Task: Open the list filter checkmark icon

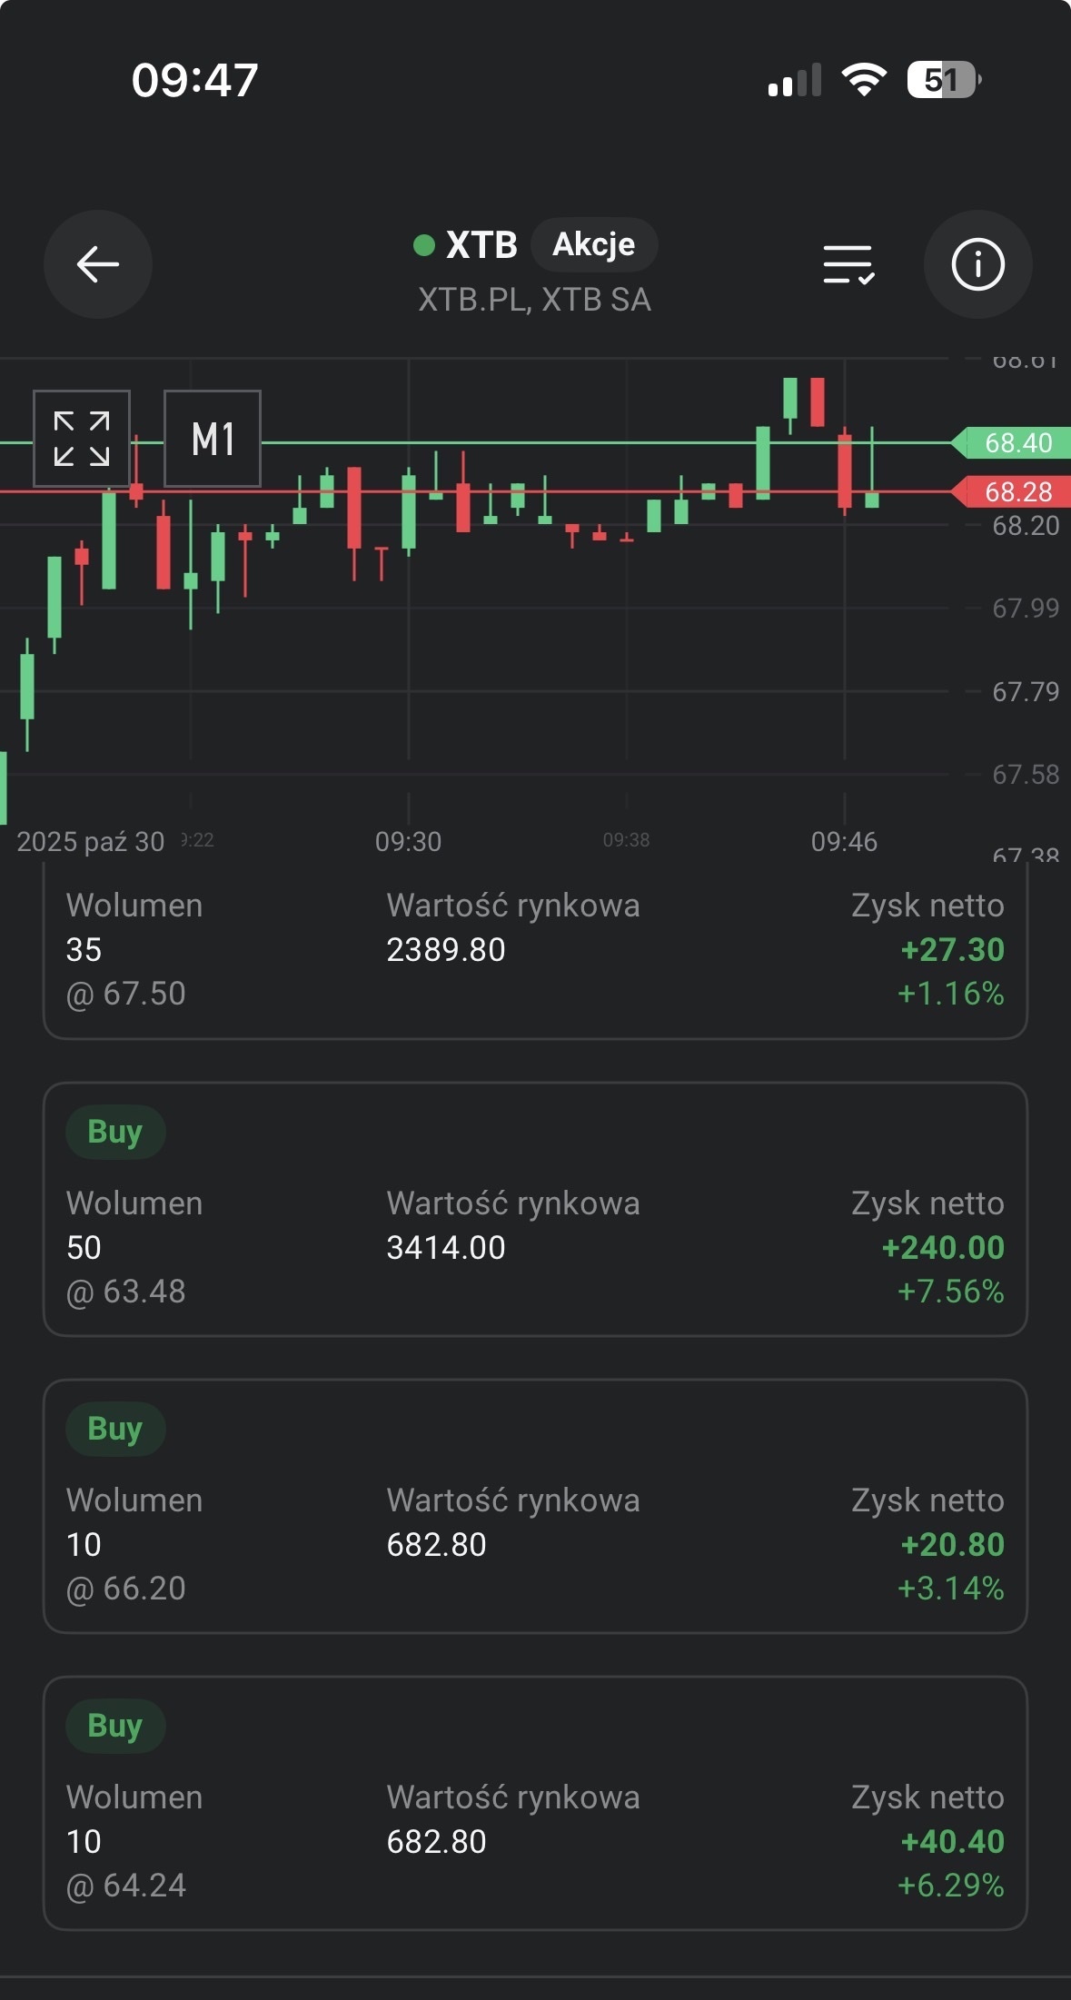Action: coord(848,264)
